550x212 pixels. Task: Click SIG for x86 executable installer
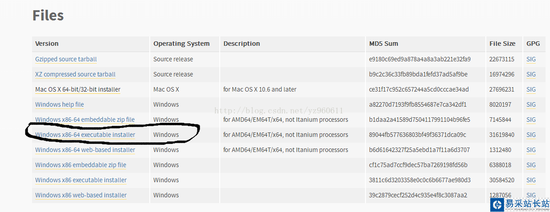point(531,180)
